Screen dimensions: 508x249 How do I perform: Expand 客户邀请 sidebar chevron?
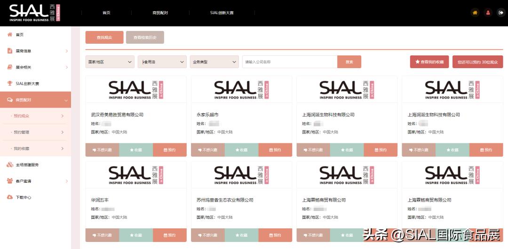(x=67, y=181)
